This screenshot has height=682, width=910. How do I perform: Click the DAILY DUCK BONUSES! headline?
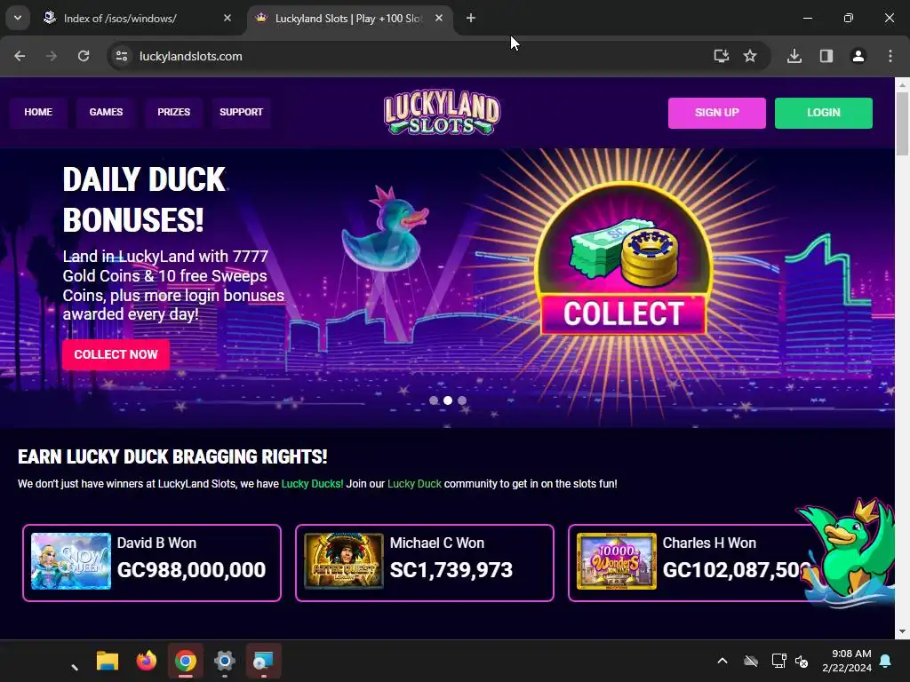pos(145,200)
